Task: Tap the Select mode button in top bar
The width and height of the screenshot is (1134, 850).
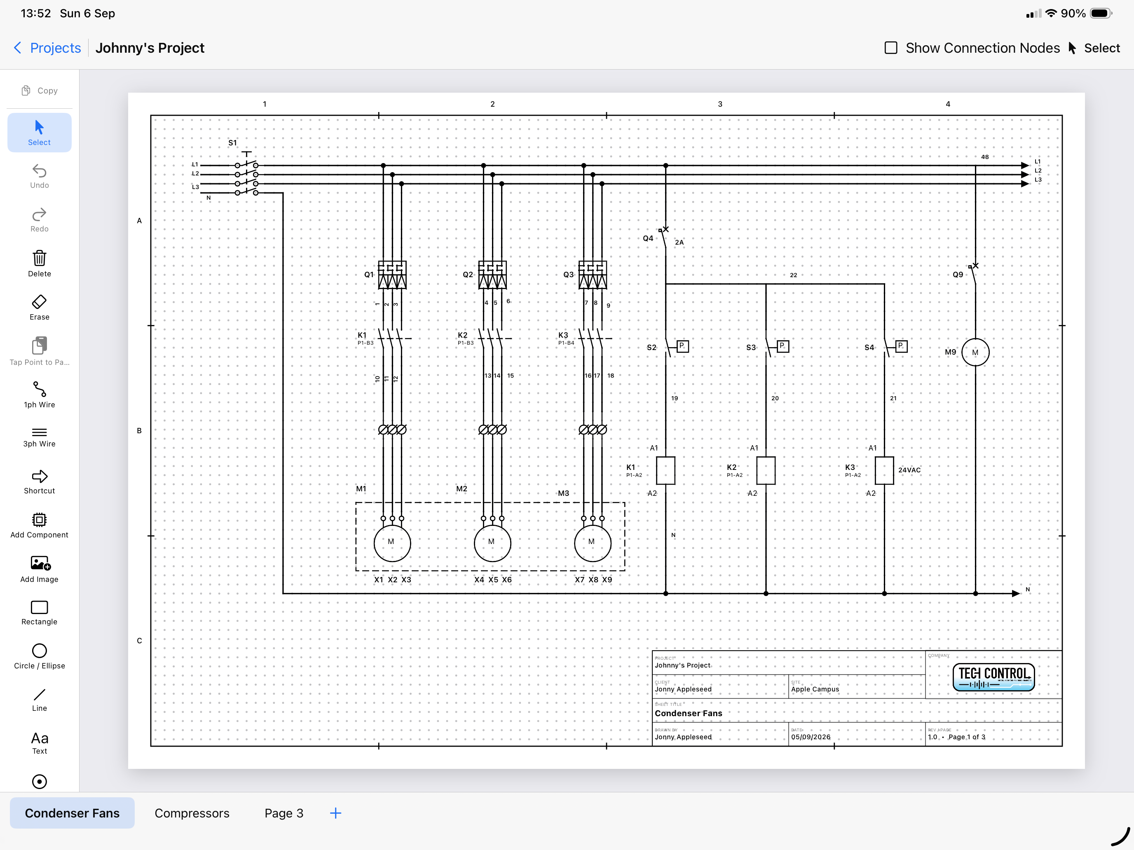Action: pyautogui.click(x=1094, y=48)
